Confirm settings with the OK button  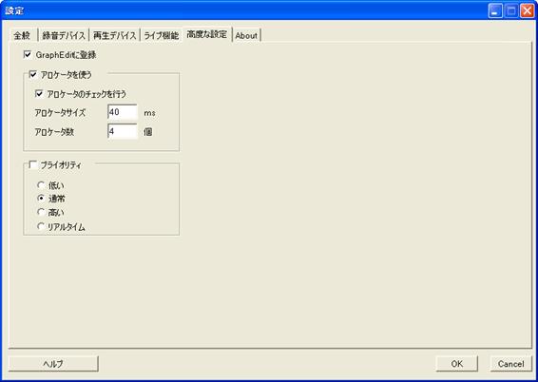coord(456,364)
